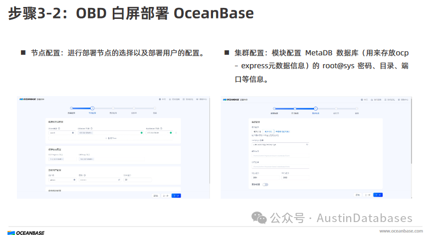Click the RPC port input field
Image resolution: width=426 pixels, height=235 pixels.
pyautogui.click(x=295, y=178)
